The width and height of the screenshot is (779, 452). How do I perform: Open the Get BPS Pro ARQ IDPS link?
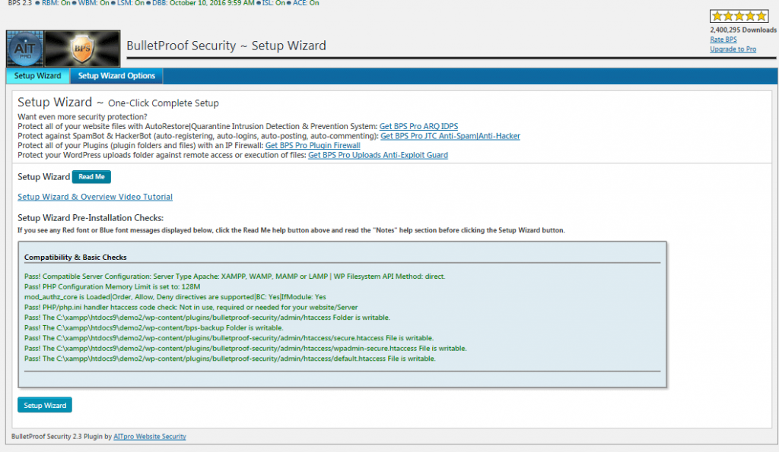point(418,127)
